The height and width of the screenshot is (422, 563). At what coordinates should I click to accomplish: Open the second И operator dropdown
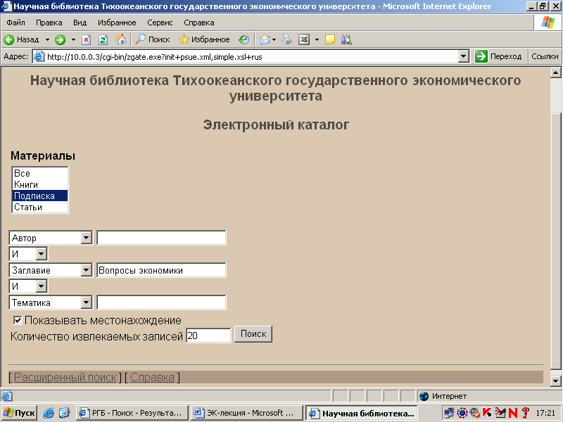[x=42, y=286]
